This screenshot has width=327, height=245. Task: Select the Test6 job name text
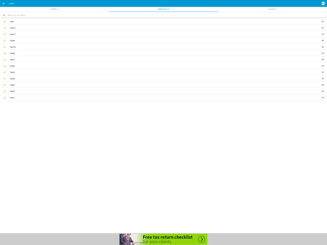coord(12,66)
